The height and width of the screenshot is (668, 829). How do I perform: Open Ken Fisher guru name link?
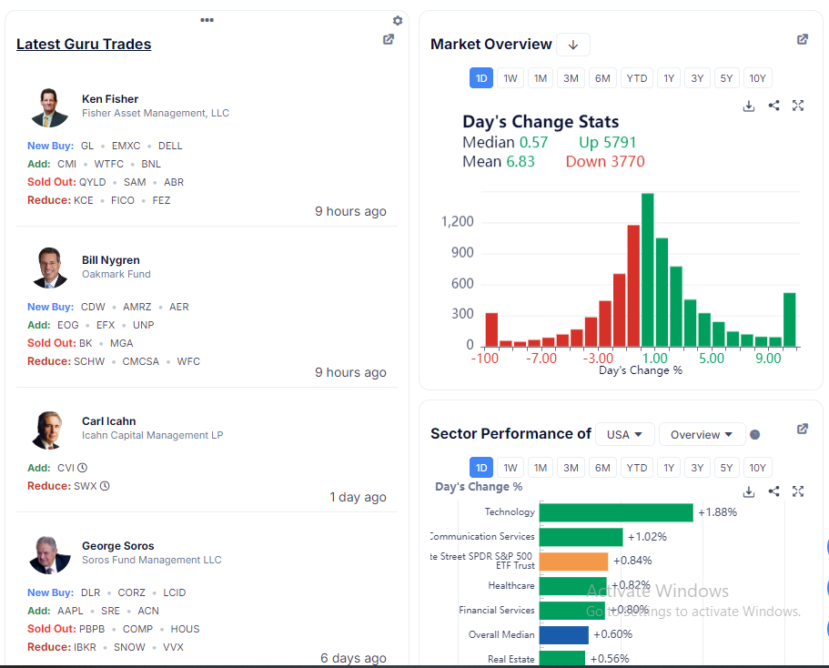coord(110,99)
